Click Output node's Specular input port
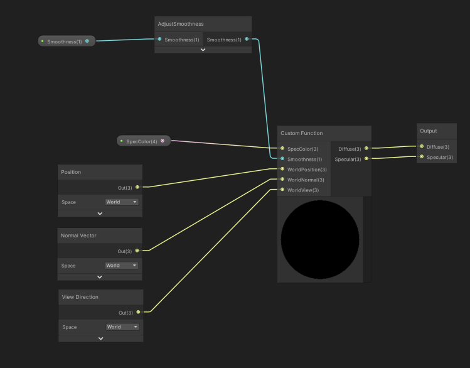 click(x=422, y=157)
